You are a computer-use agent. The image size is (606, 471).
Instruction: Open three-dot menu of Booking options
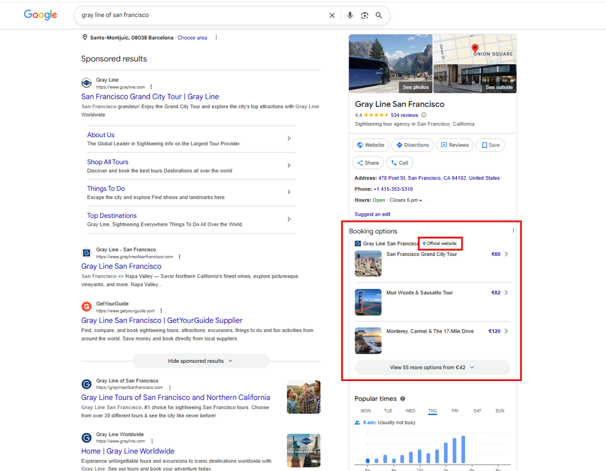click(x=513, y=230)
